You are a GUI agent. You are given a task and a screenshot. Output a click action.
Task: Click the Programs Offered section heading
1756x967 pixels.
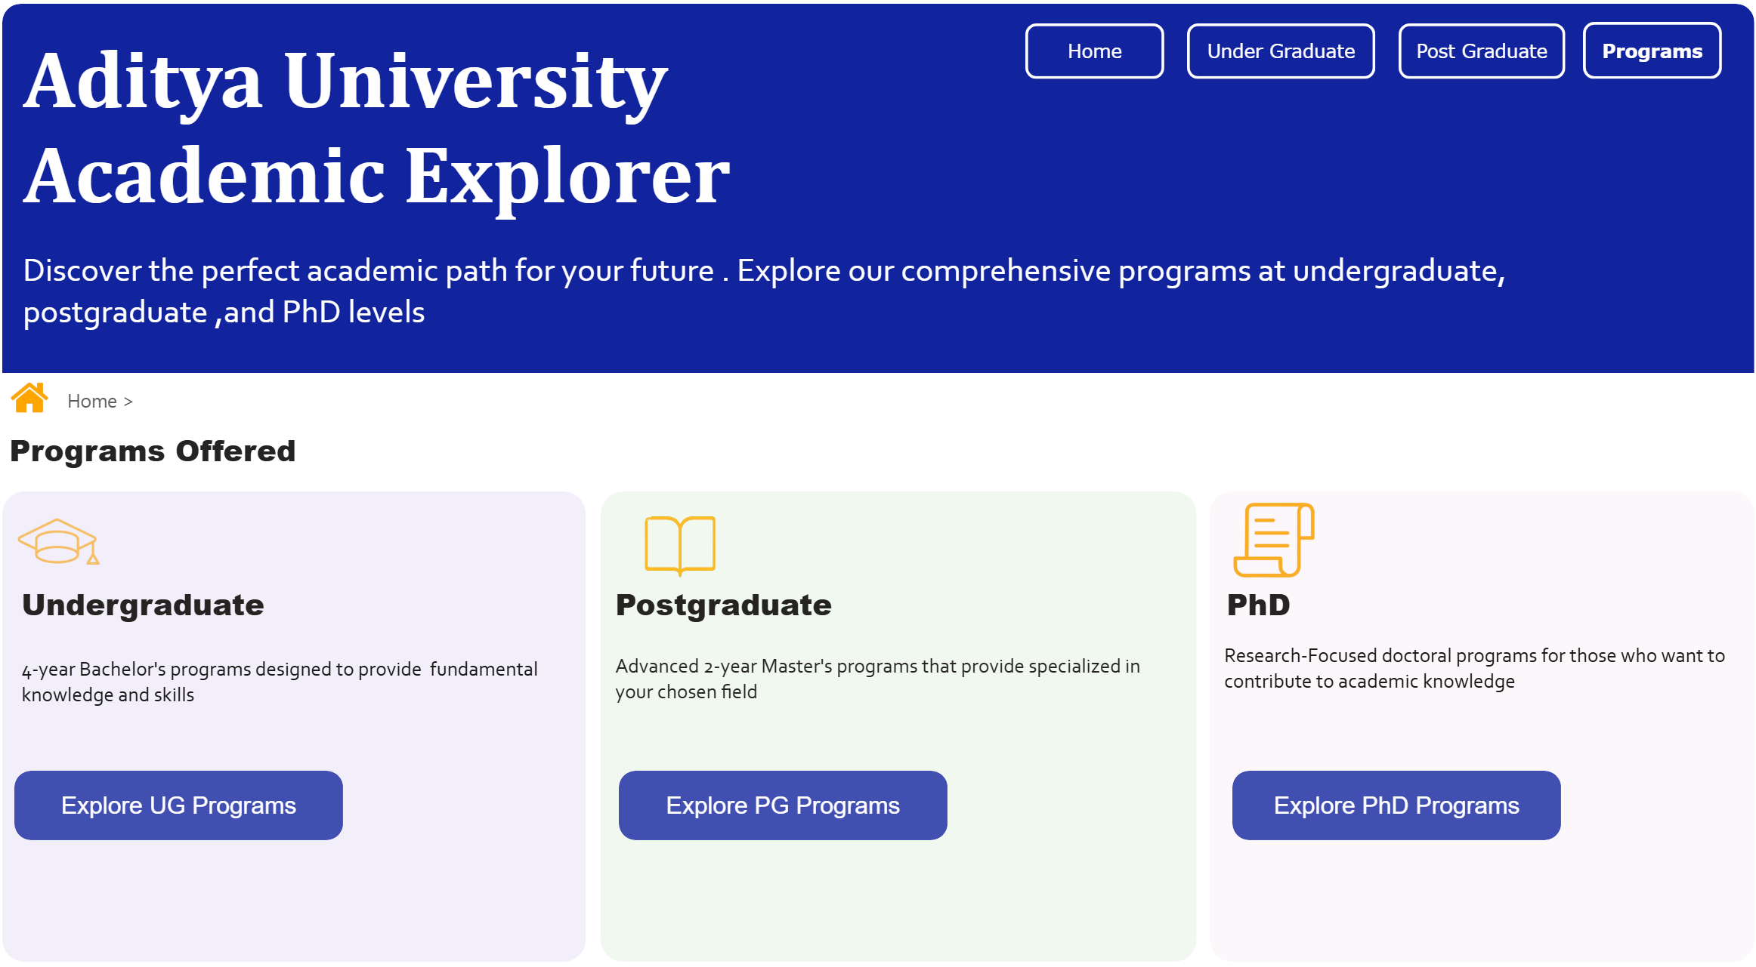point(153,451)
